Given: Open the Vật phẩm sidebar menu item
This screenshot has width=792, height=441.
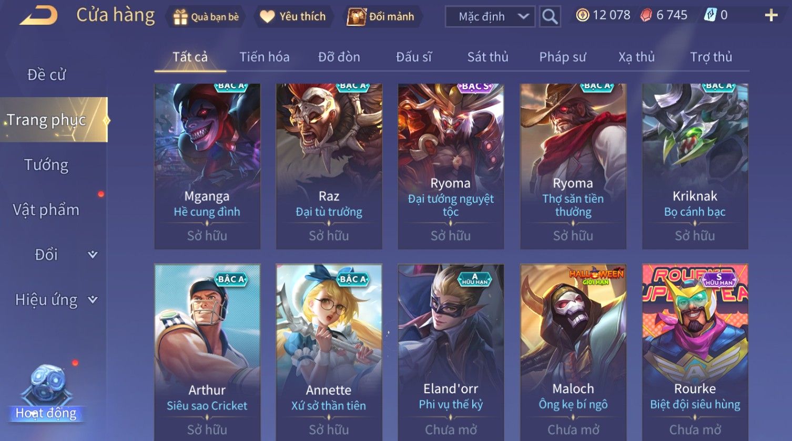Looking at the screenshot, I should click(46, 210).
